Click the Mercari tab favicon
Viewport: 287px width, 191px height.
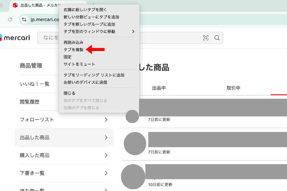point(15,5)
